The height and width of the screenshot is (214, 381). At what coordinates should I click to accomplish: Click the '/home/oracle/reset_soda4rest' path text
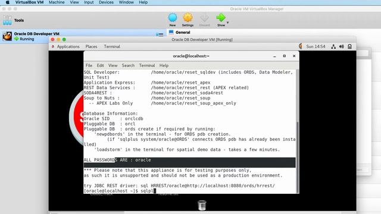click(x=187, y=93)
